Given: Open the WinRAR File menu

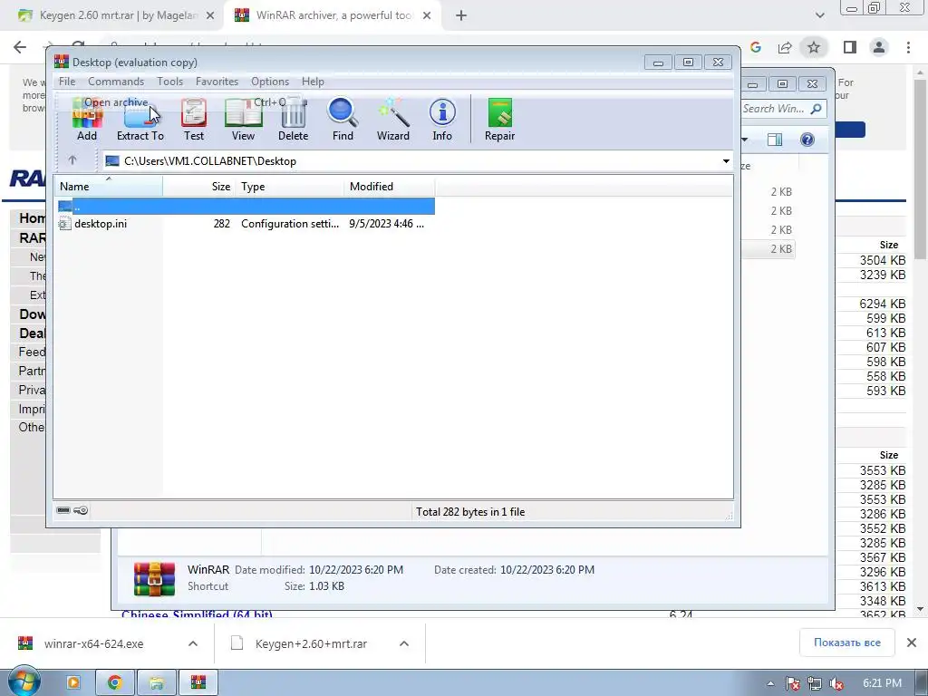Looking at the screenshot, I should pos(67,82).
